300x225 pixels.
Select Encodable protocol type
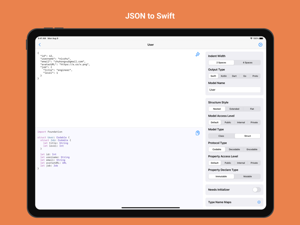point(252,150)
